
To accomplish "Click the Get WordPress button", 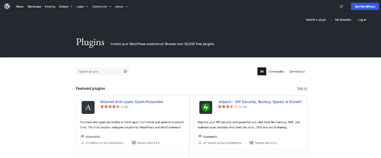I will pyautogui.click(x=365, y=6).
